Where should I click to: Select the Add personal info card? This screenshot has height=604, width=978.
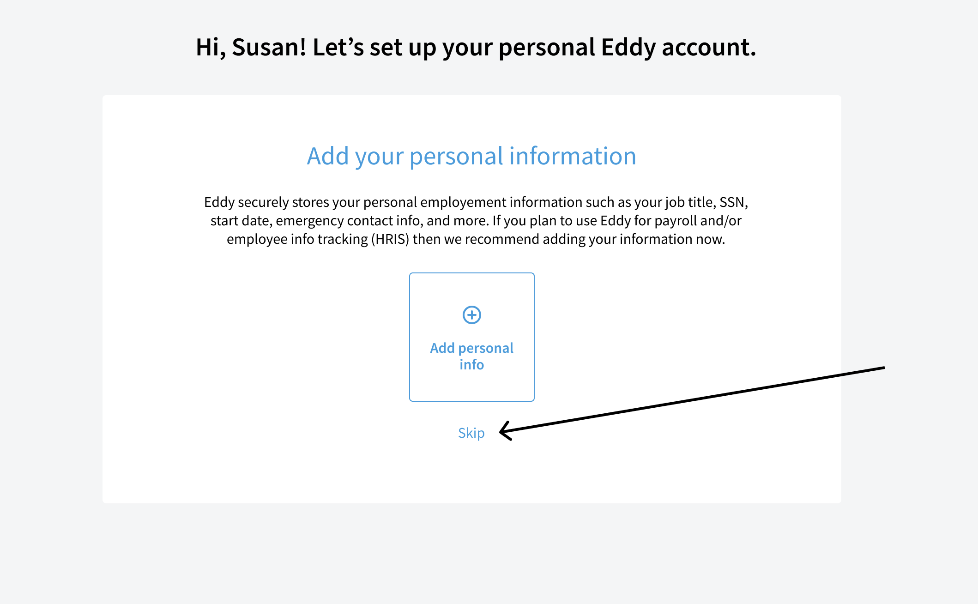(472, 337)
